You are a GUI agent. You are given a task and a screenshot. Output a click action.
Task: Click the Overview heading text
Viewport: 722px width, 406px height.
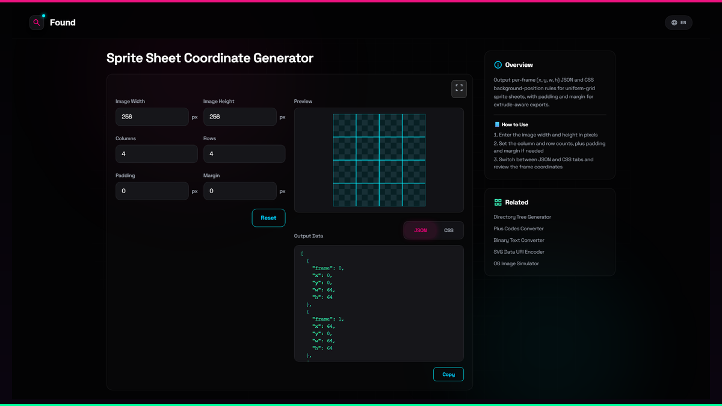519,65
